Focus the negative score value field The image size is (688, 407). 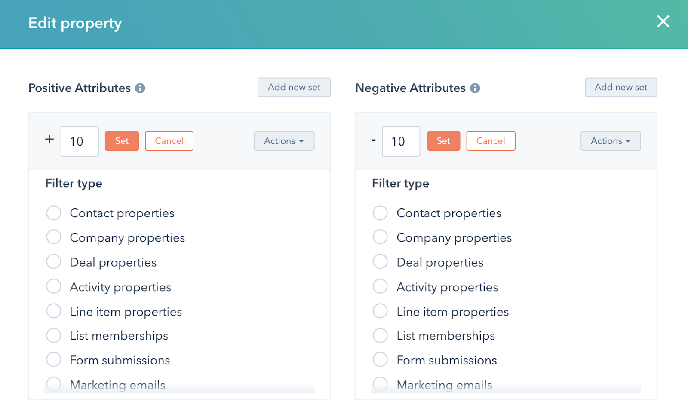pyautogui.click(x=401, y=141)
